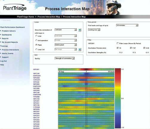
Task: Select loop 18FC027 in the heatmap list
Action: pos(36,112)
